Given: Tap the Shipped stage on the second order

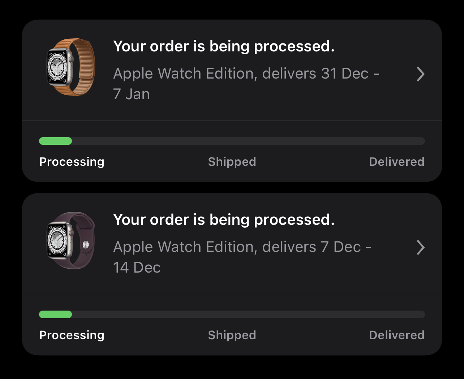Looking at the screenshot, I should (x=232, y=335).
